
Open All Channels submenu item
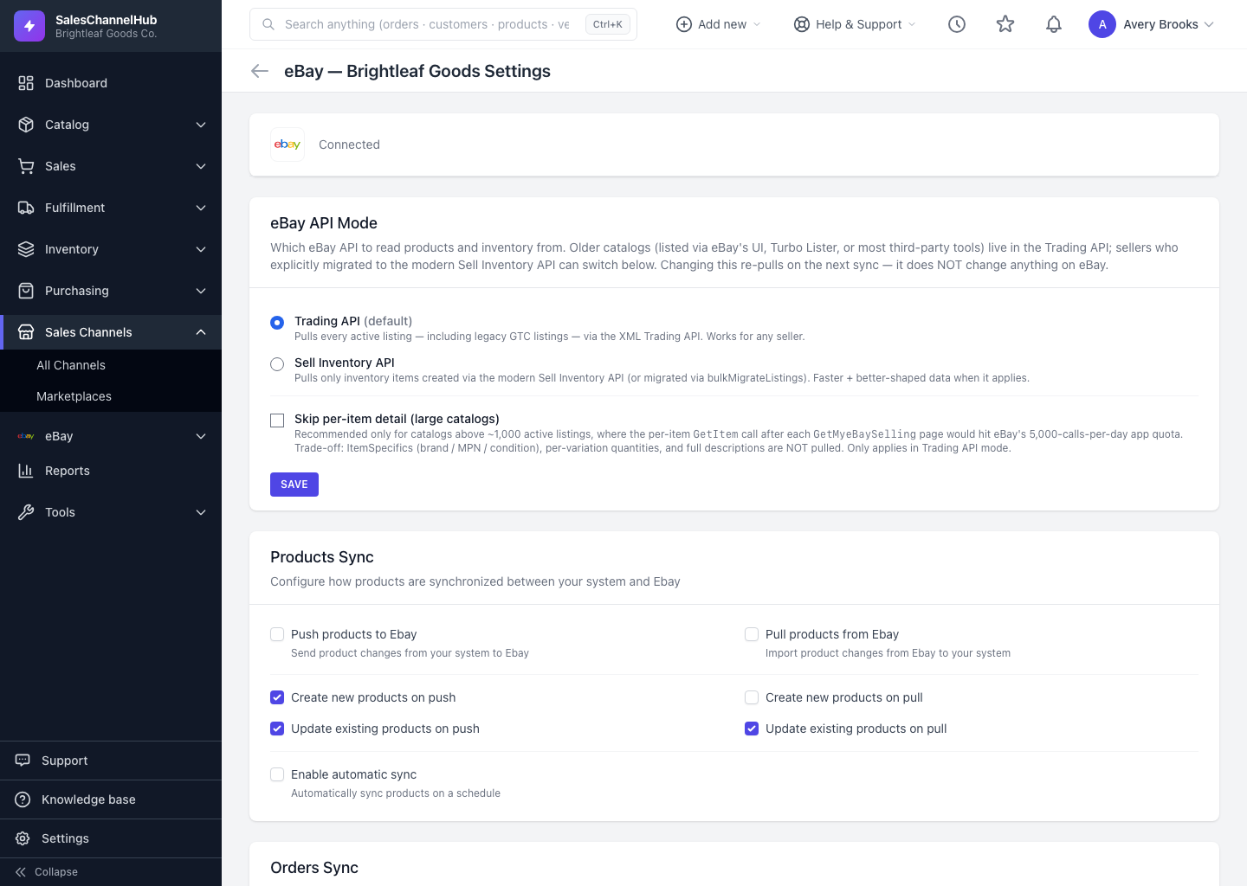pyautogui.click(x=111, y=365)
